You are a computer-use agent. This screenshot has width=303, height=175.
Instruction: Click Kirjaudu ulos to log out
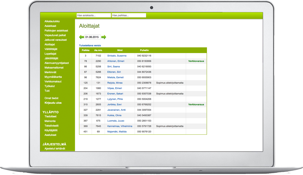[53, 103]
